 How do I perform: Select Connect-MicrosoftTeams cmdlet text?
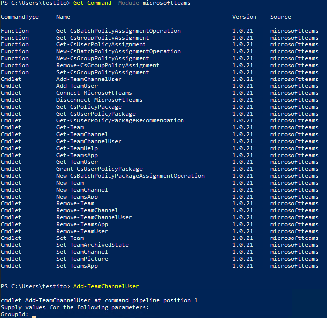[94, 93]
